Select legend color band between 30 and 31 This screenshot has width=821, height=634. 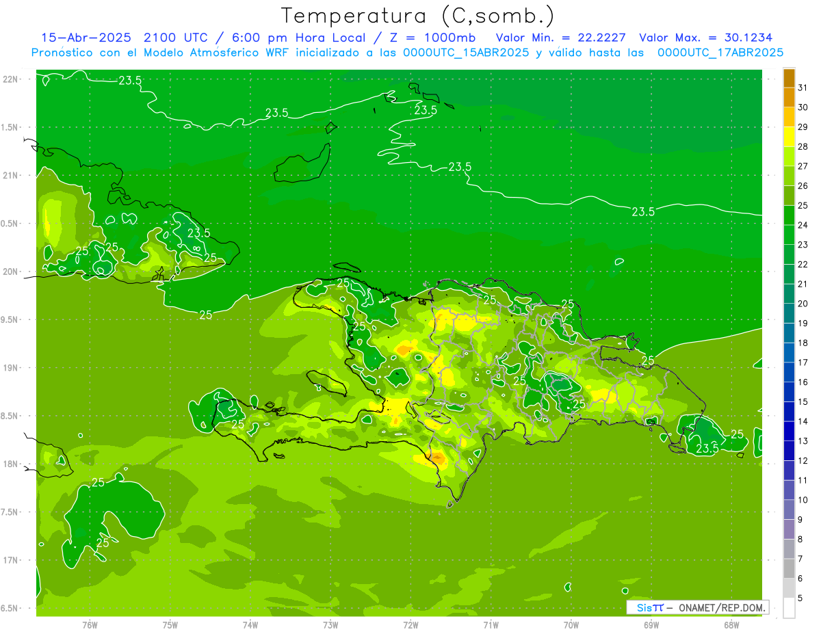point(789,97)
